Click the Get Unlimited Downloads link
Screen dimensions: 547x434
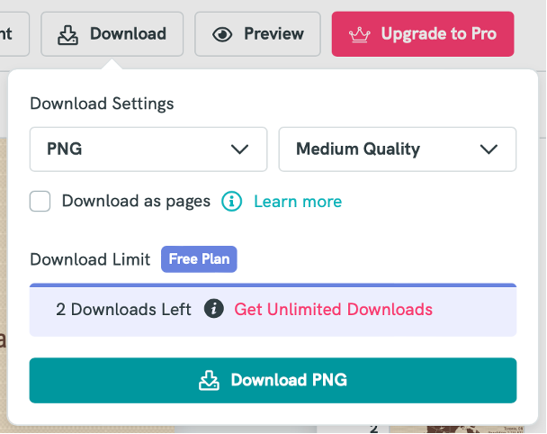point(333,310)
